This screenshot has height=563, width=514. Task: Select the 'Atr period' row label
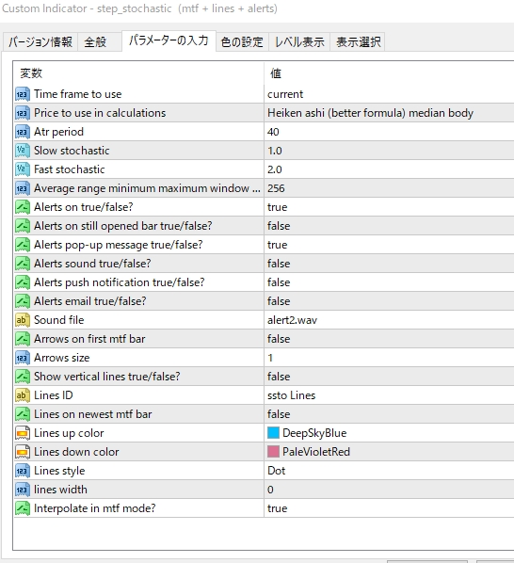(x=58, y=132)
